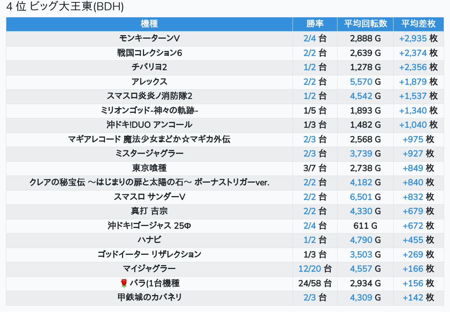This screenshot has height=312, width=450.
Task: Open the +166 difference link
Action: [413, 269]
